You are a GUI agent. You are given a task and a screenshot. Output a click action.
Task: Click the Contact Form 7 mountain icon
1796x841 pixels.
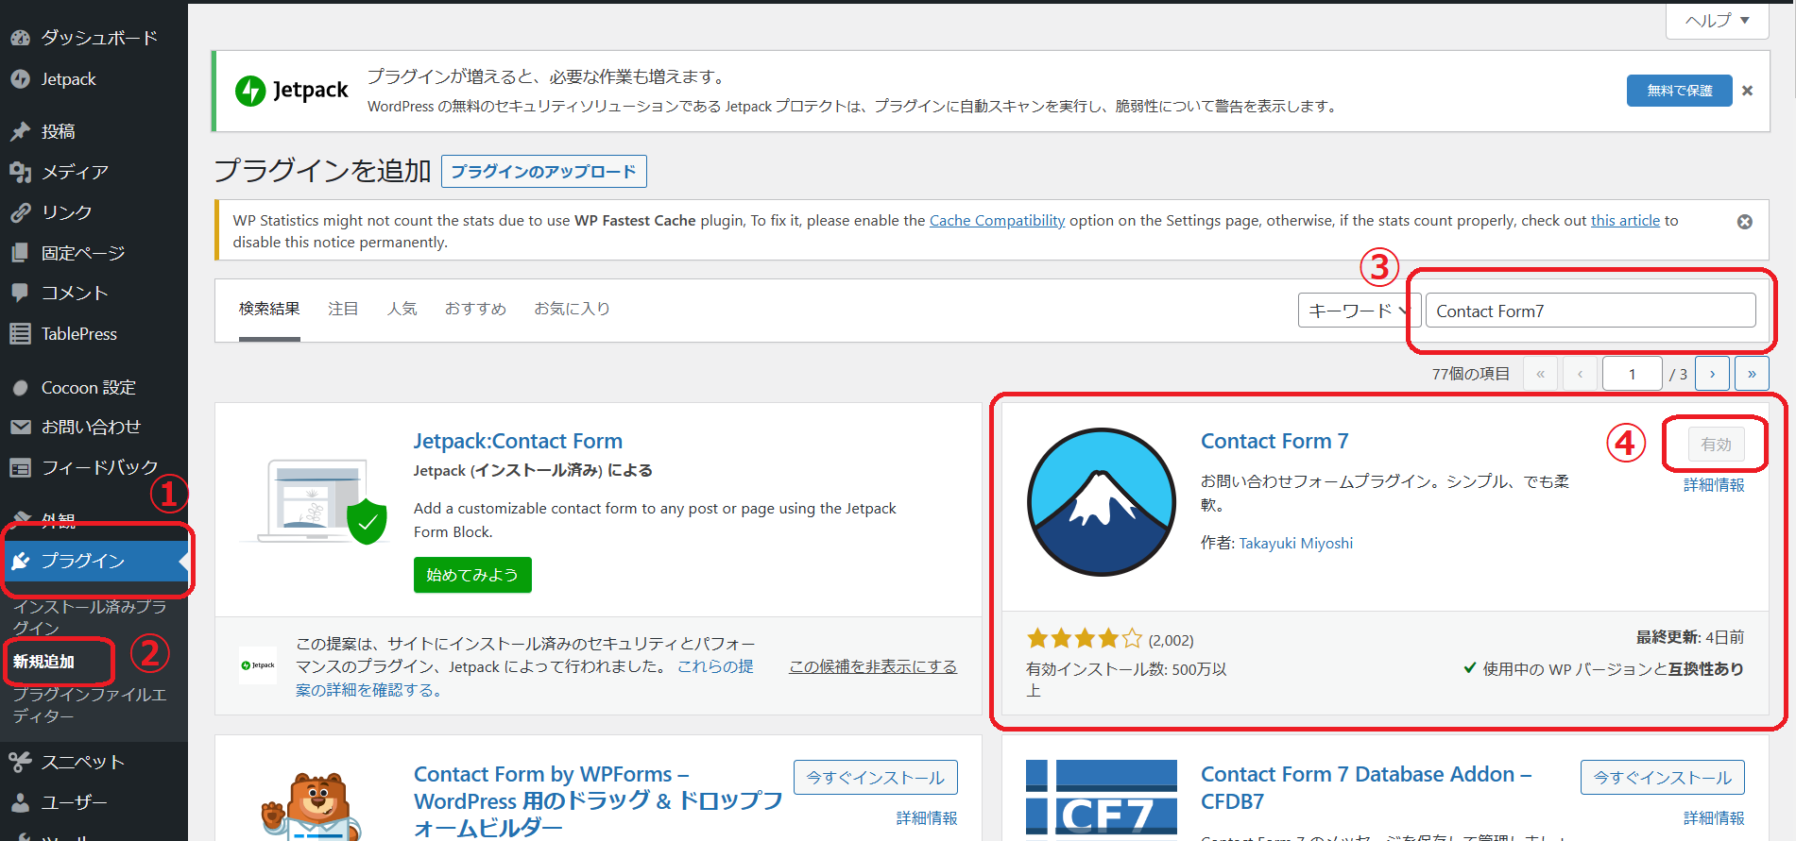click(x=1102, y=502)
